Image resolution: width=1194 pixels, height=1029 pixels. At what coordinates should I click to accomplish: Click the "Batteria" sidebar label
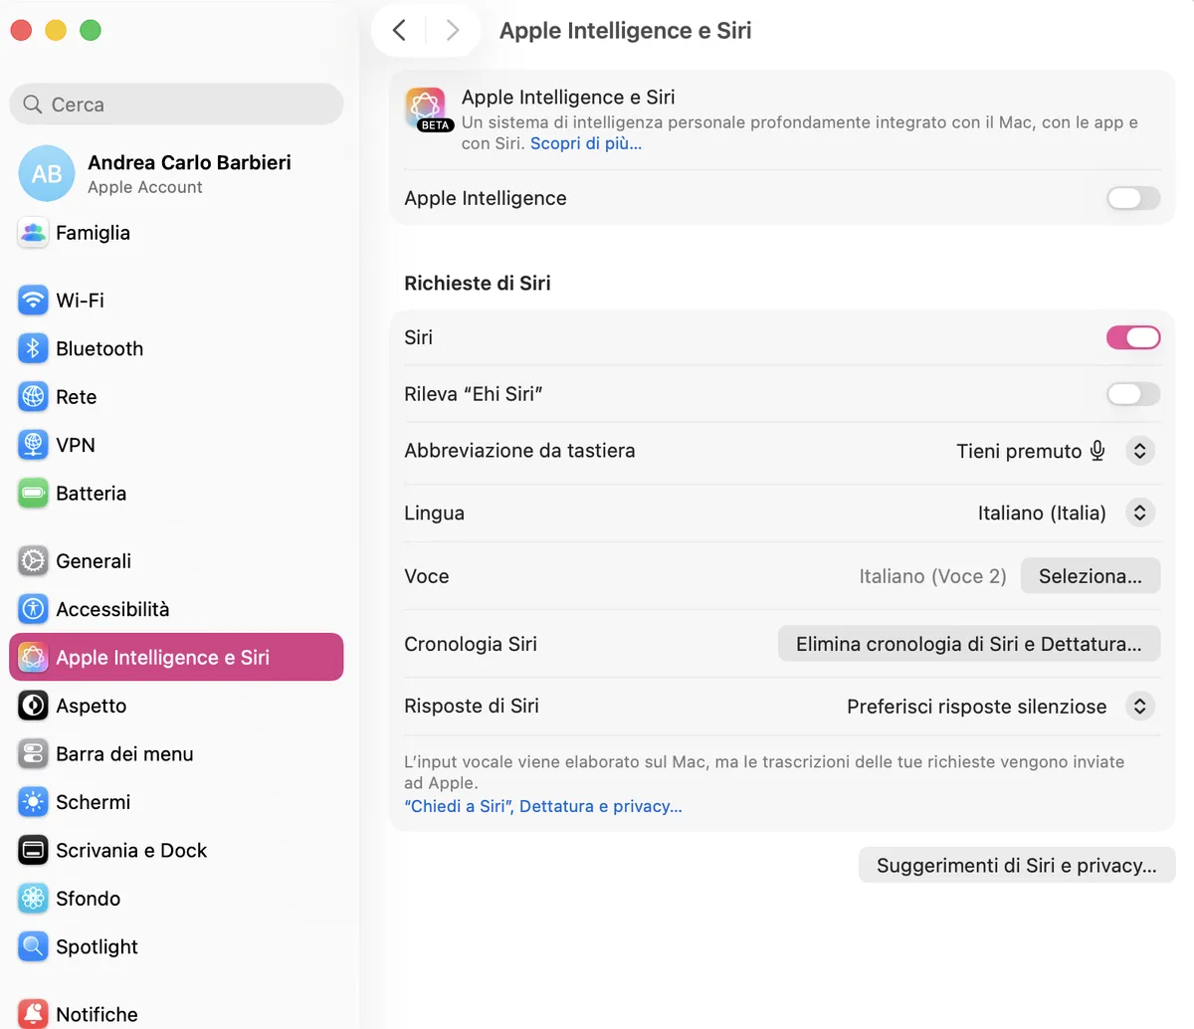point(92,494)
